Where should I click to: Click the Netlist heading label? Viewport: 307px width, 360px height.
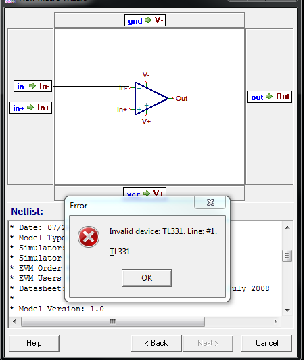tap(27, 211)
